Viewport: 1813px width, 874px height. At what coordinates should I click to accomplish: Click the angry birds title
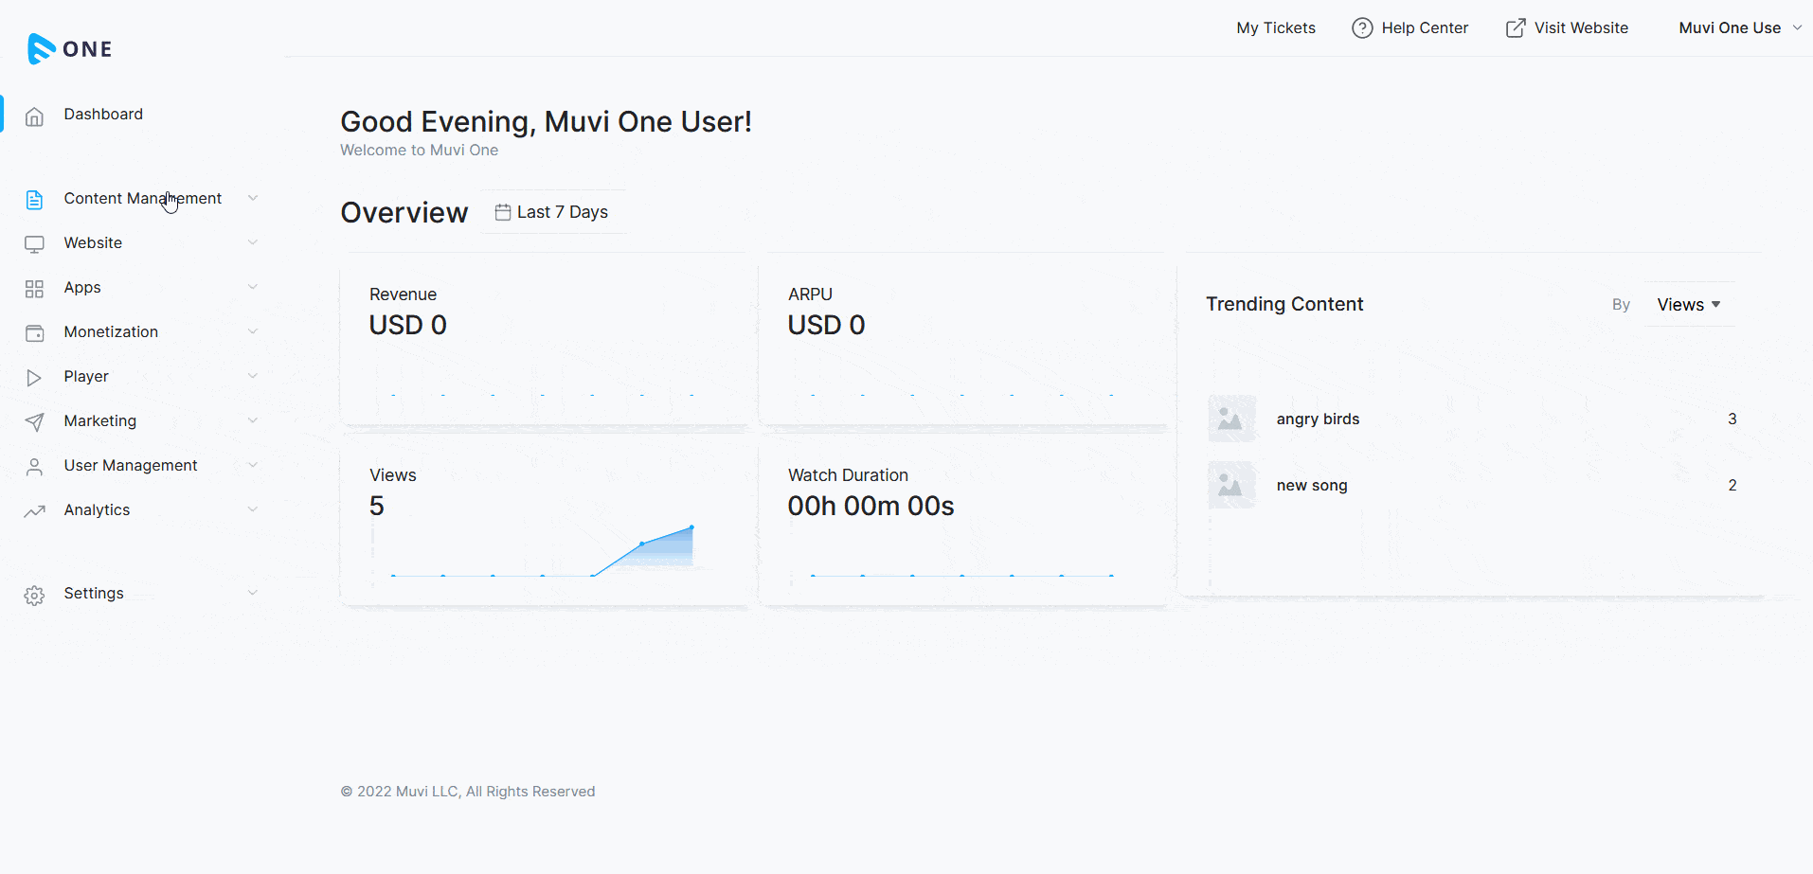point(1318,419)
